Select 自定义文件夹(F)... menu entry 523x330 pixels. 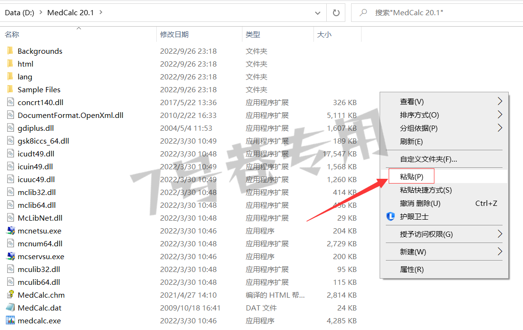tap(444, 159)
